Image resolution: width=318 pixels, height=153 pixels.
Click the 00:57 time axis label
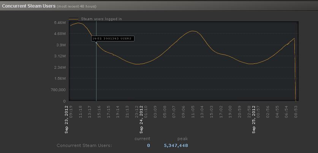click(x=258, y=112)
